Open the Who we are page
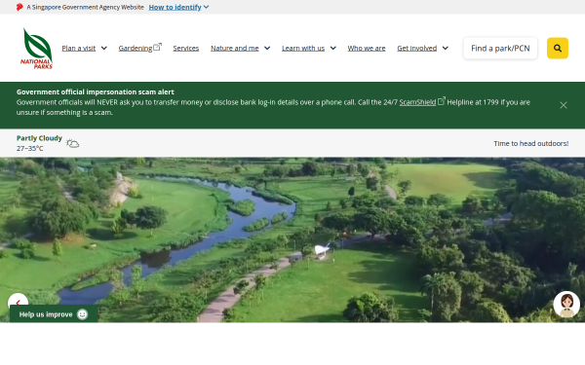This screenshot has height=365, width=585. point(367,48)
